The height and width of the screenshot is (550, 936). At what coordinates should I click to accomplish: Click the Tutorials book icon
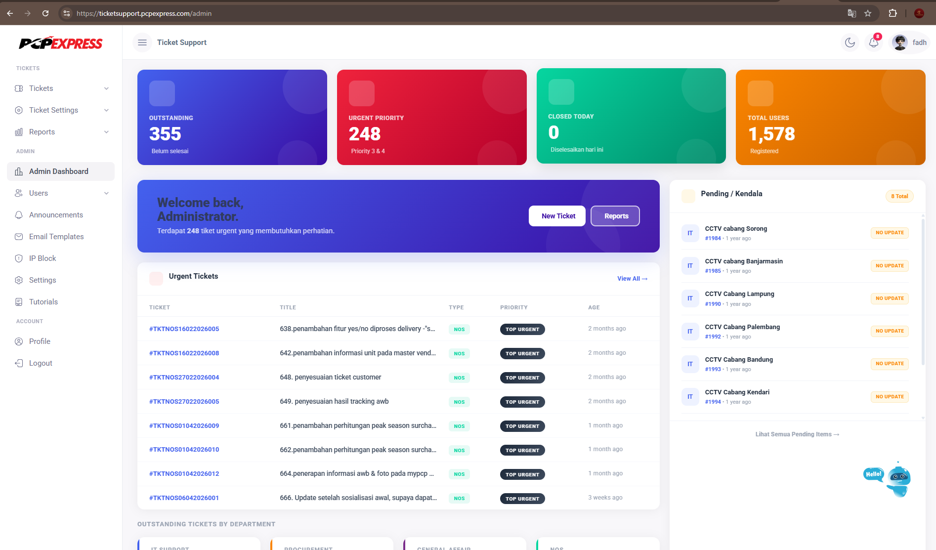[19, 302]
